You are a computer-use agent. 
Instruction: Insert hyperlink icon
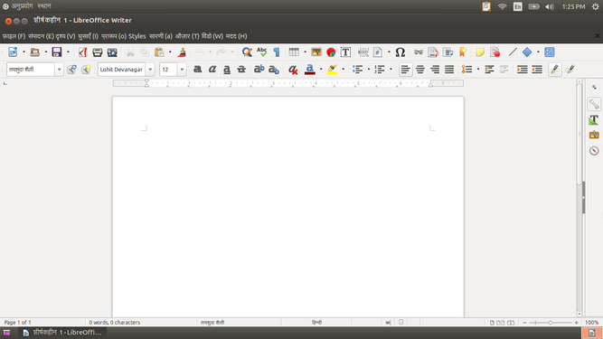tap(418, 52)
